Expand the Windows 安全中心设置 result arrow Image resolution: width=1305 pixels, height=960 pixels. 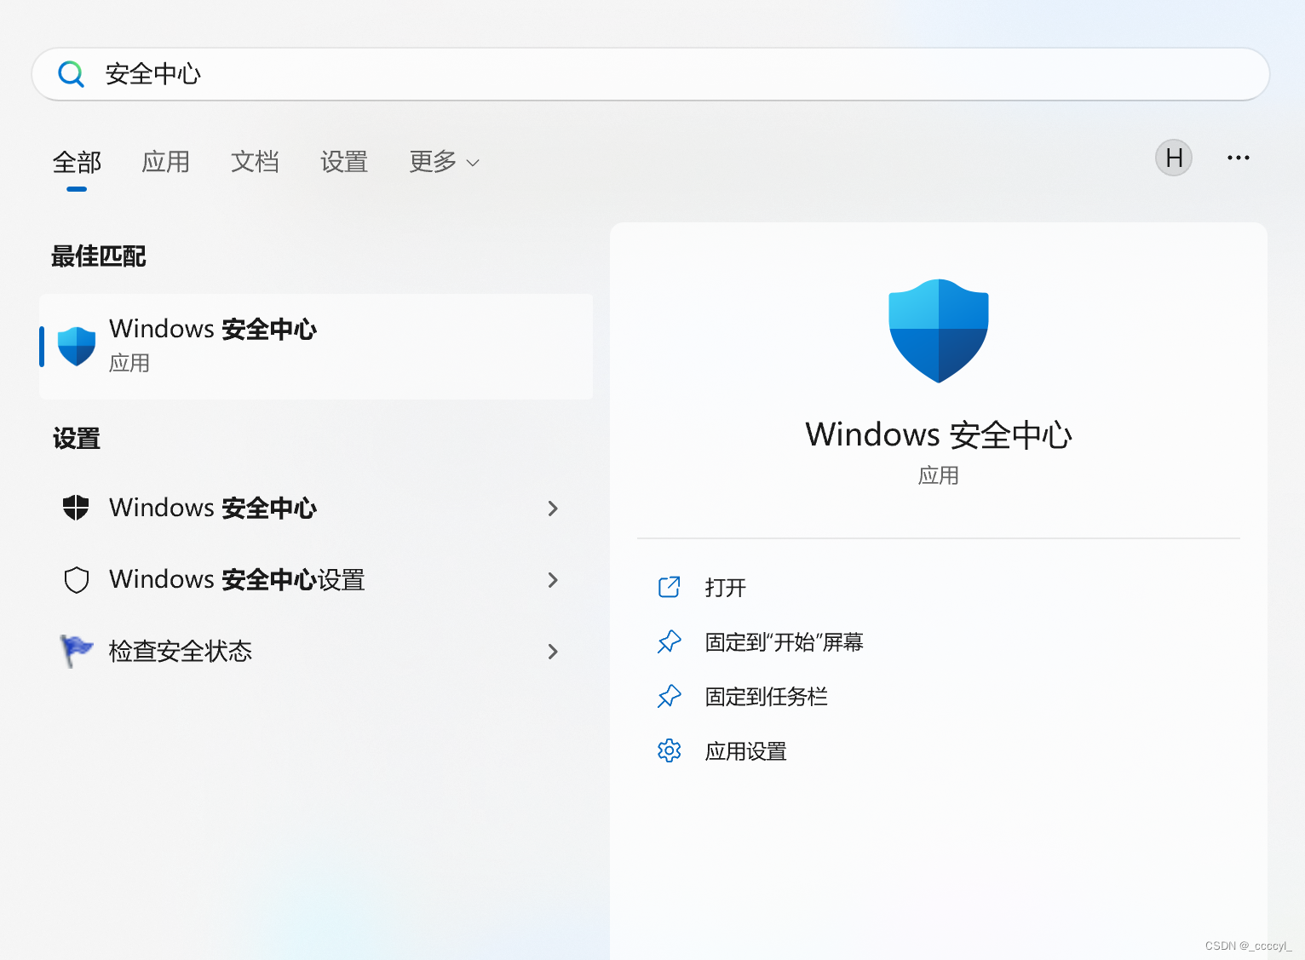tap(553, 580)
